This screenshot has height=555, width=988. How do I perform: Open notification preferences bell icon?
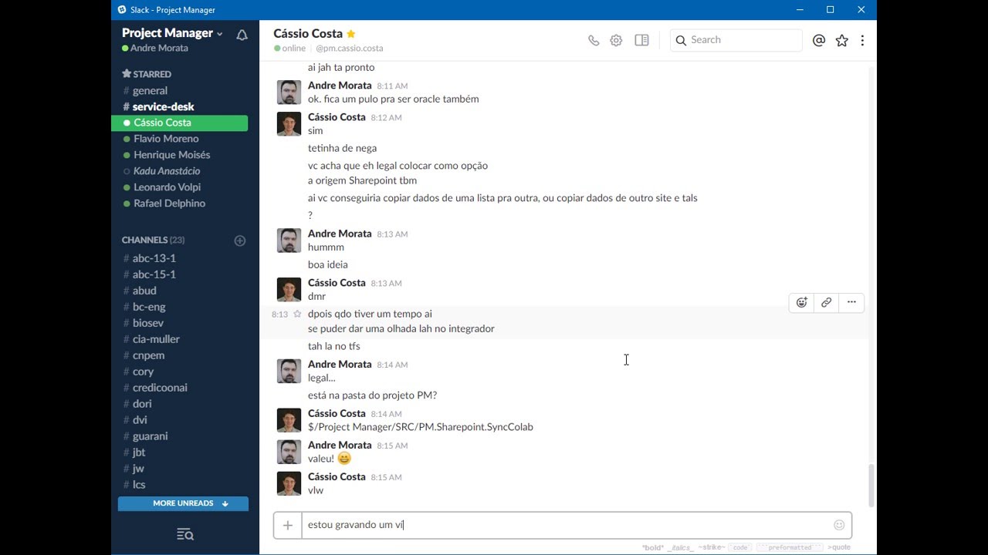(242, 35)
